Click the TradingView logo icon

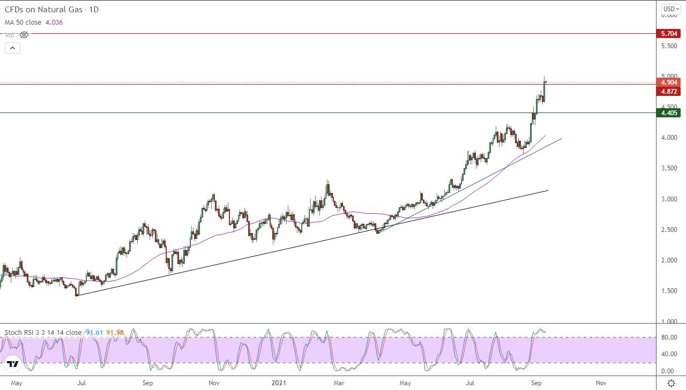click(x=13, y=365)
